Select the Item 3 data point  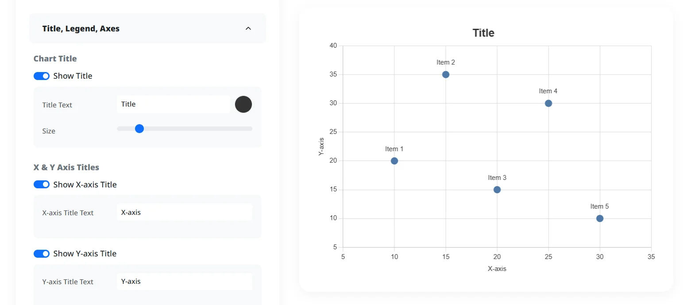point(497,190)
